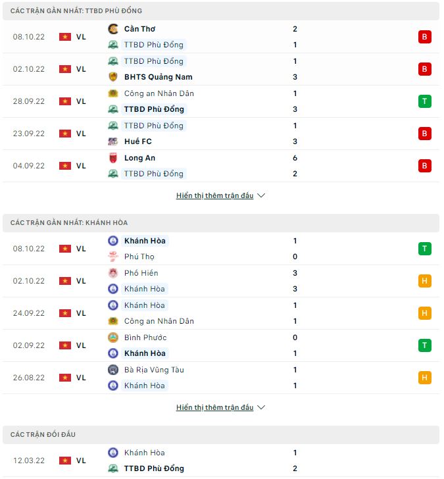
Task: Click the Vietnam flag on the 08.10.22 Cần Thơ match
Action: point(64,37)
